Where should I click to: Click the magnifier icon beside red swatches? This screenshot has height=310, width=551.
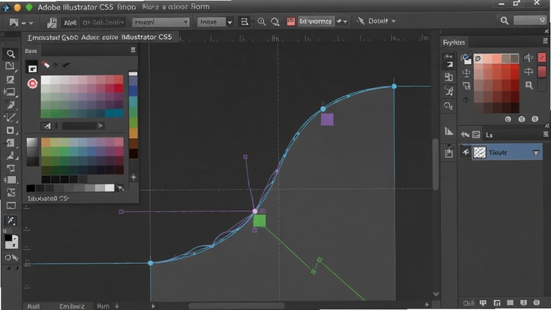tap(529, 85)
